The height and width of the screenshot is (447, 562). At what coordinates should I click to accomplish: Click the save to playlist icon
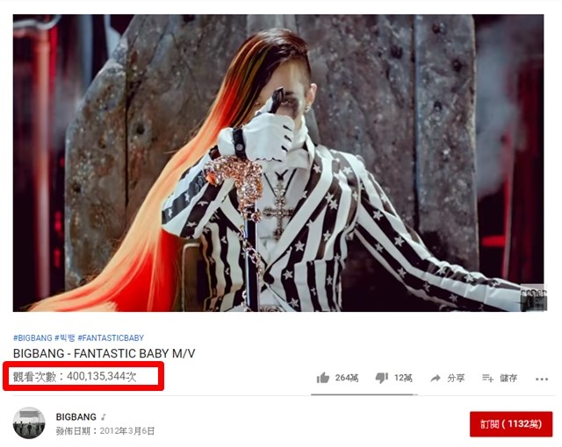pos(488,378)
